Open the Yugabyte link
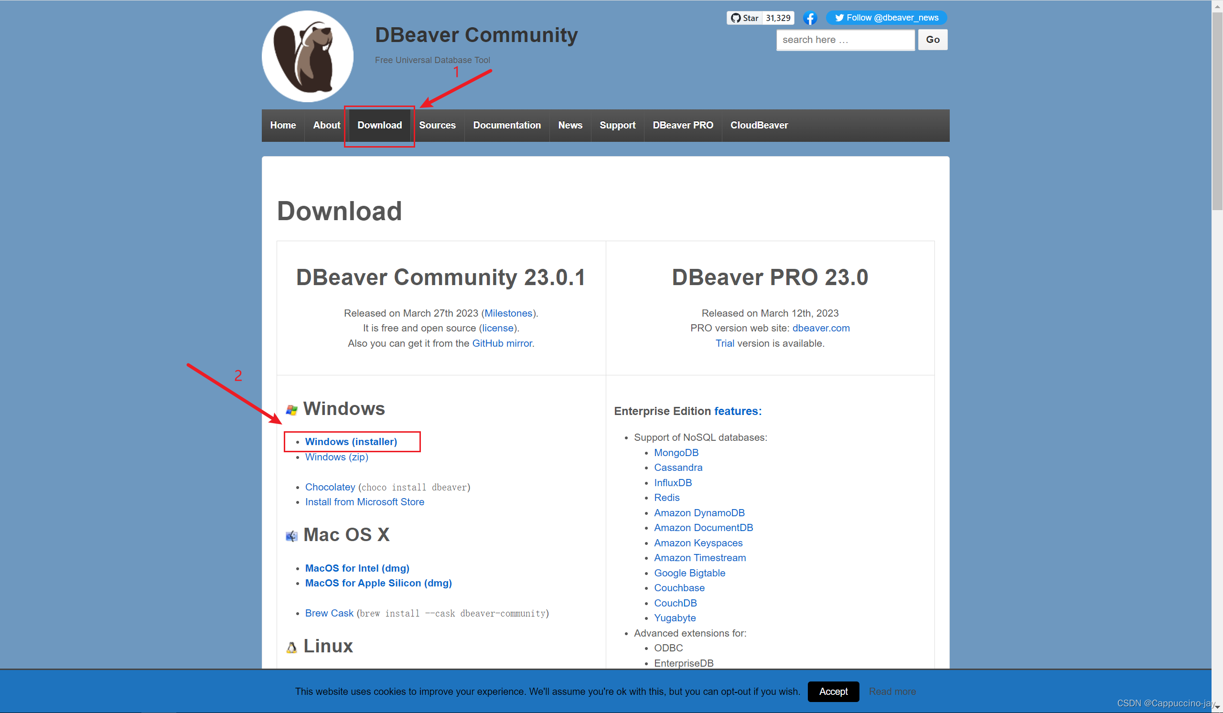The image size is (1223, 713). point(675,618)
